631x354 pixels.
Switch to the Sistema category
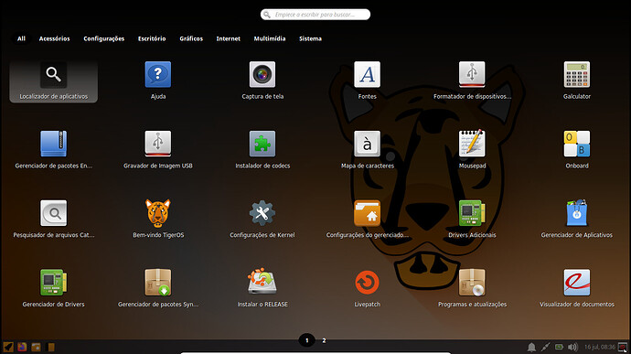(x=310, y=38)
